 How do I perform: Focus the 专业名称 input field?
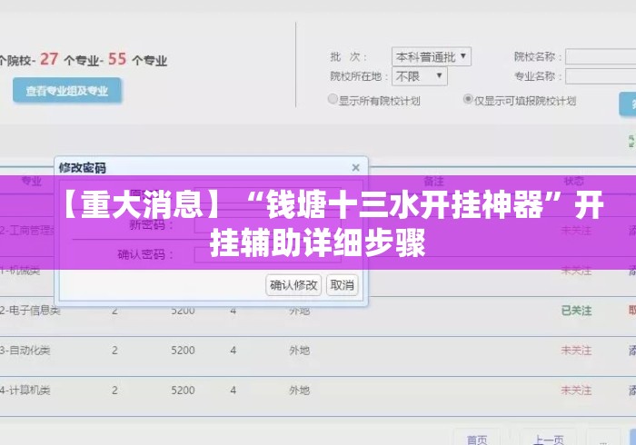click(601, 76)
